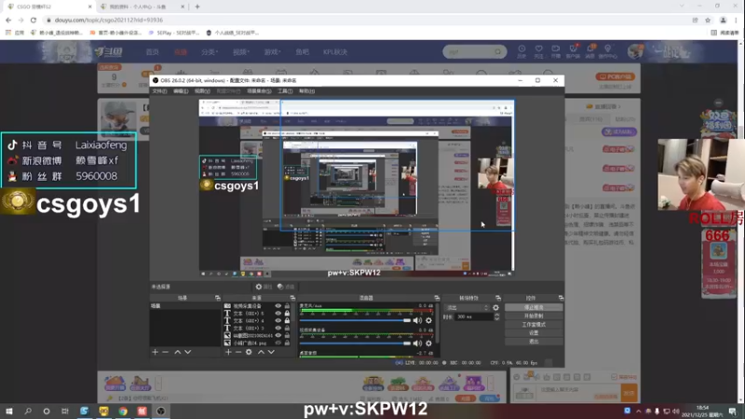Open OBS from Windows taskbar
This screenshot has height=419, width=745.
[x=160, y=411]
